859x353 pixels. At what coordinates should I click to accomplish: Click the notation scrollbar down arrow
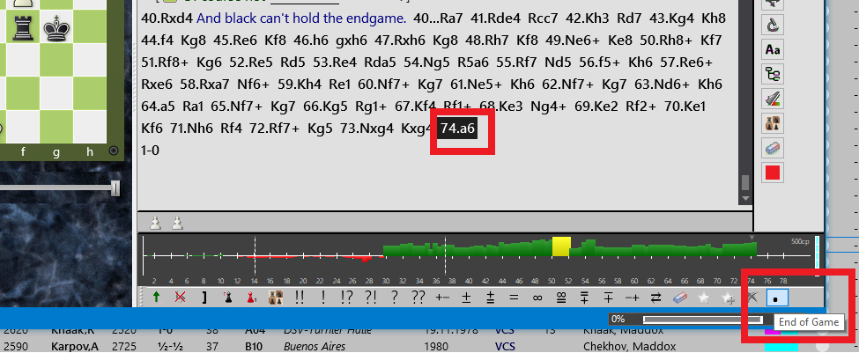pyautogui.click(x=745, y=197)
